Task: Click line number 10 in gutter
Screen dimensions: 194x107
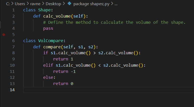Action: click(x=12, y=65)
